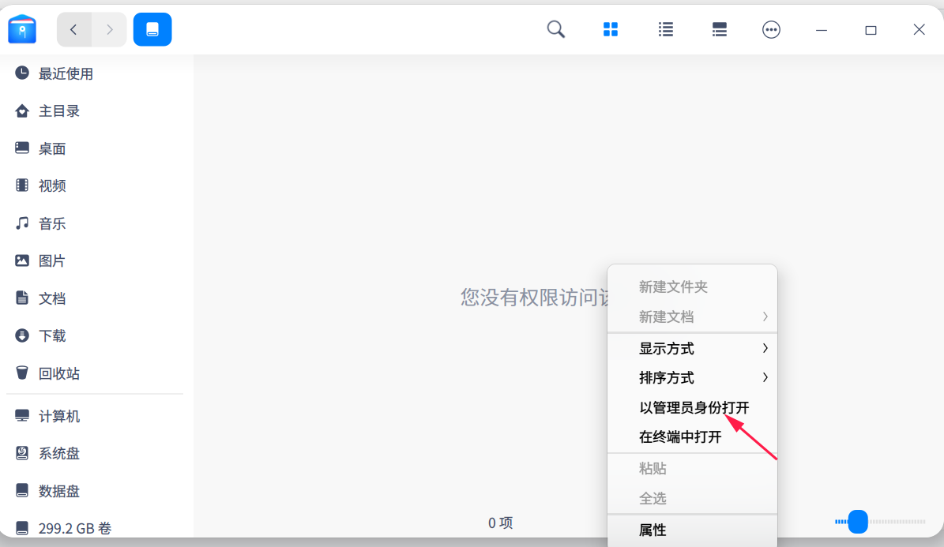Viewport: 944px width, 547px height.
Task: Switch to list view mode
Action: coord(665,29)
